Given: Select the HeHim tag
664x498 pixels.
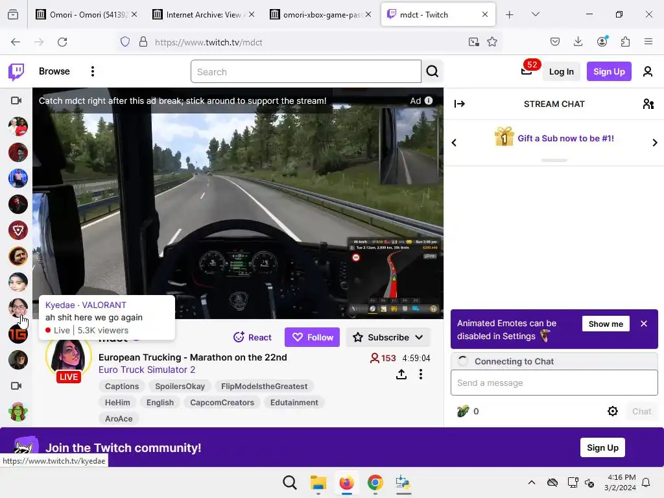Looking at the screenshot, I should tap(117, 402).
